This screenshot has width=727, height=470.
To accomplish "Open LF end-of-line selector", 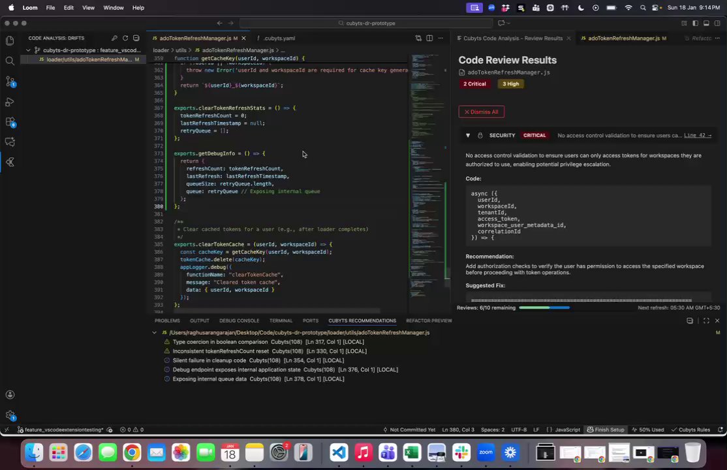I will pos(536,430).
